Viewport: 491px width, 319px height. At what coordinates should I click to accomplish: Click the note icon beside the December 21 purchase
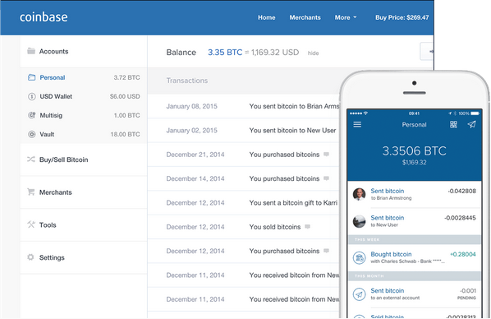326,155
